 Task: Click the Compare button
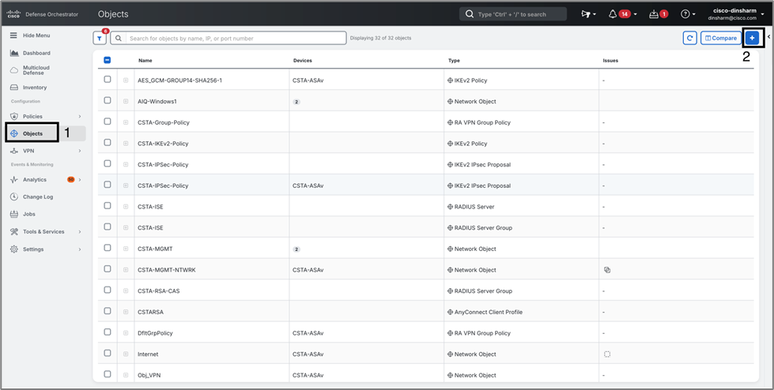pos(719,38)
